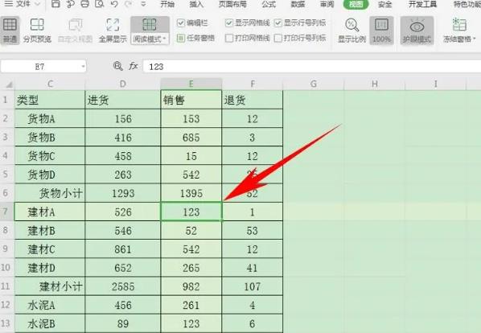Select cell containing 货物小计

click(50, 193)
